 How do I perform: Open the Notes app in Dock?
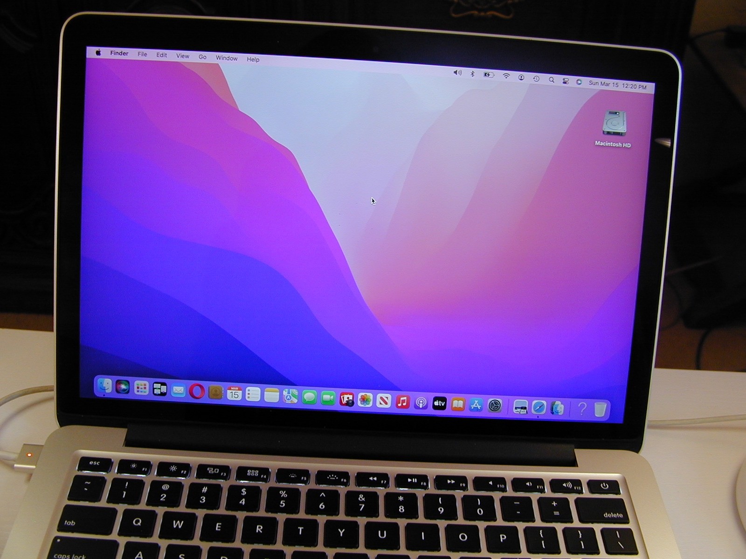[271, 395]
